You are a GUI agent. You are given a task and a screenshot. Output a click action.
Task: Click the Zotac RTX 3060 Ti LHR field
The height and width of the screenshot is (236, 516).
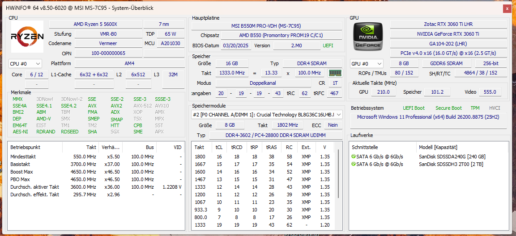[x=448, y=24]
